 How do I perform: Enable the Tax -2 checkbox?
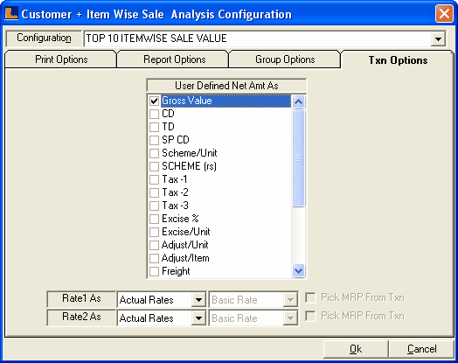(x=154, y=193)
